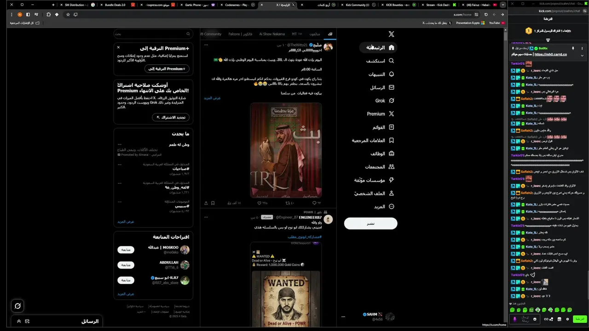Open Kick chat settings gear icon
Screen dimensions: 589x331
pyautogui.click(x=567, y=319)
